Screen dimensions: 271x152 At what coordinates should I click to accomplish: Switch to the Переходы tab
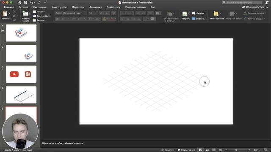(78, 7)
